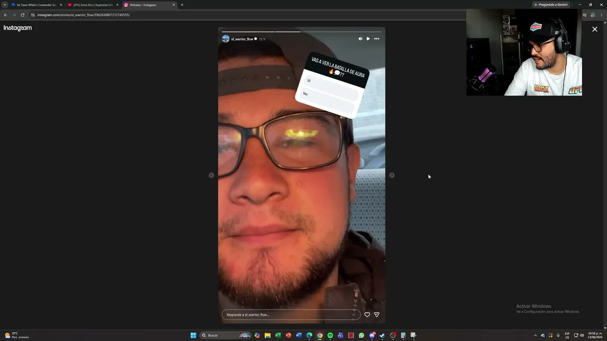Click Pregúntale a Gemini button

pyautogui.click(x=551, y=5)
